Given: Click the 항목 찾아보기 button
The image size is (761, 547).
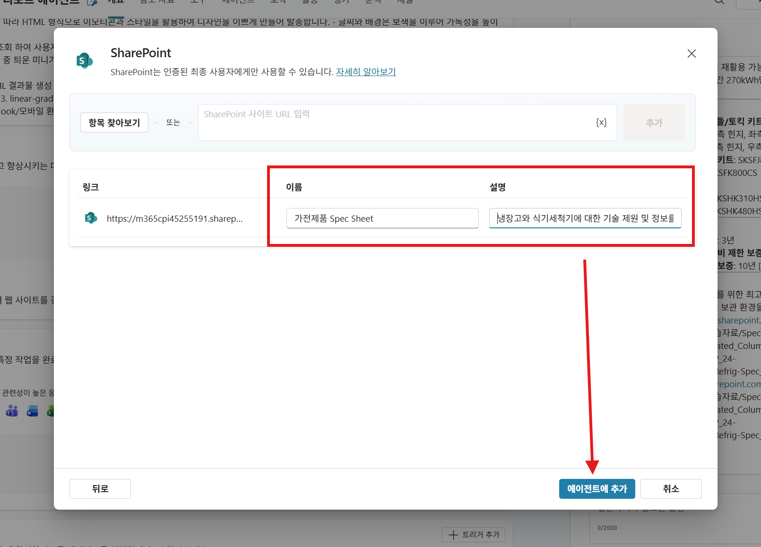Looking at the screenshot, I should pyautogui.click(x=114, y=122).
